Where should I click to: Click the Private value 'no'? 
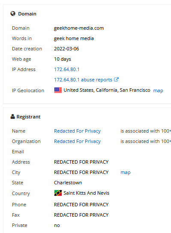[57, 225]
